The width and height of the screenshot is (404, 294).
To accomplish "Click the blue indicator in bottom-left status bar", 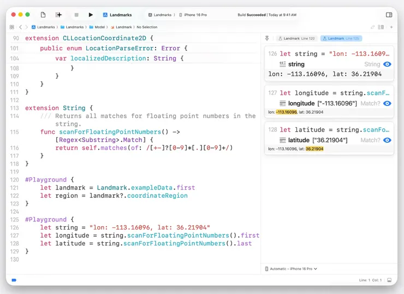I will coord(14,280).
